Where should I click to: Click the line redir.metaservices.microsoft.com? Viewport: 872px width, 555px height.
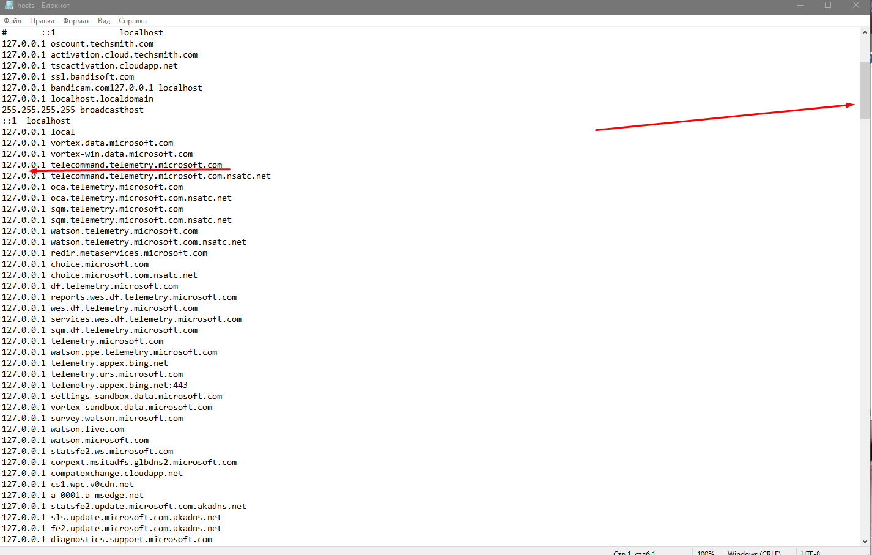[x=105, y=253]
